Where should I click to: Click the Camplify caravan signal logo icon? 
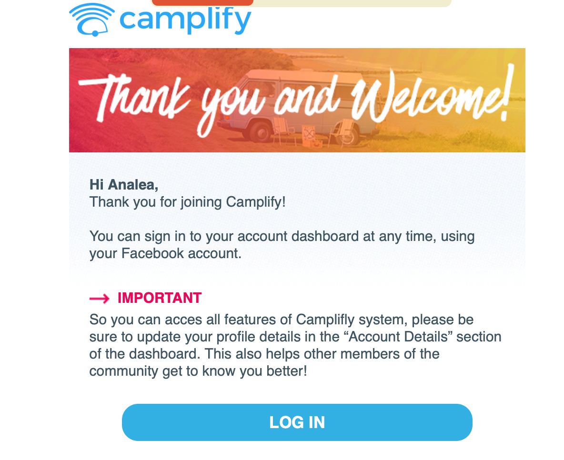click(92, 20)
